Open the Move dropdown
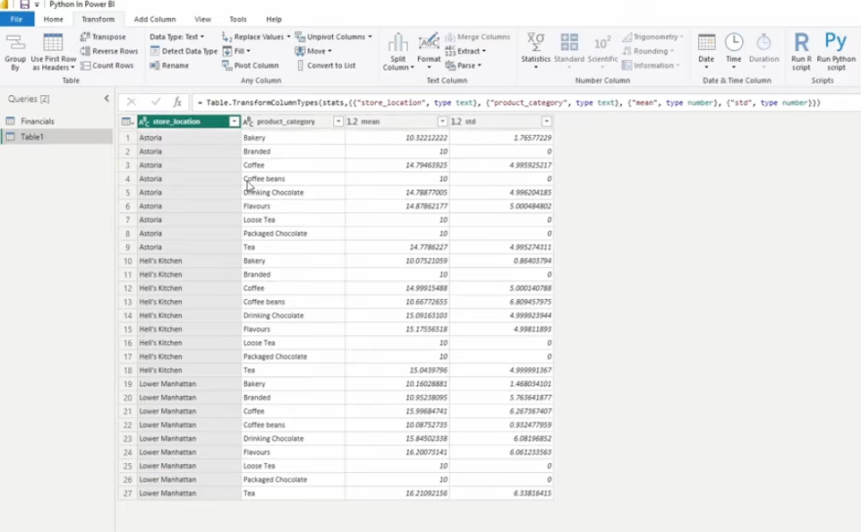The image size is (861, 532). point(313,51)
